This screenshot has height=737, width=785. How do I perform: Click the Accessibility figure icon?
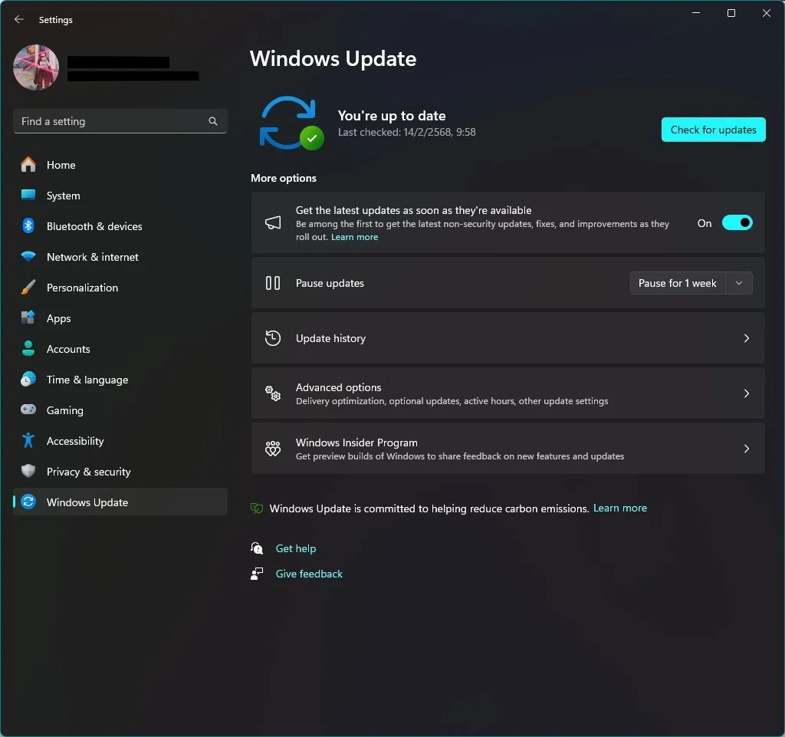point(28,441)
